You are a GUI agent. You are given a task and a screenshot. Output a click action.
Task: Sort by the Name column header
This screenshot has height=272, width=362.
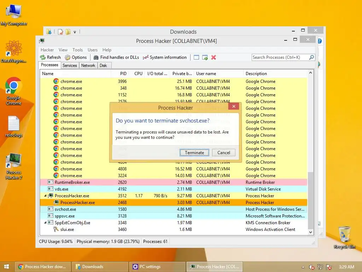(x=75, y=74)
